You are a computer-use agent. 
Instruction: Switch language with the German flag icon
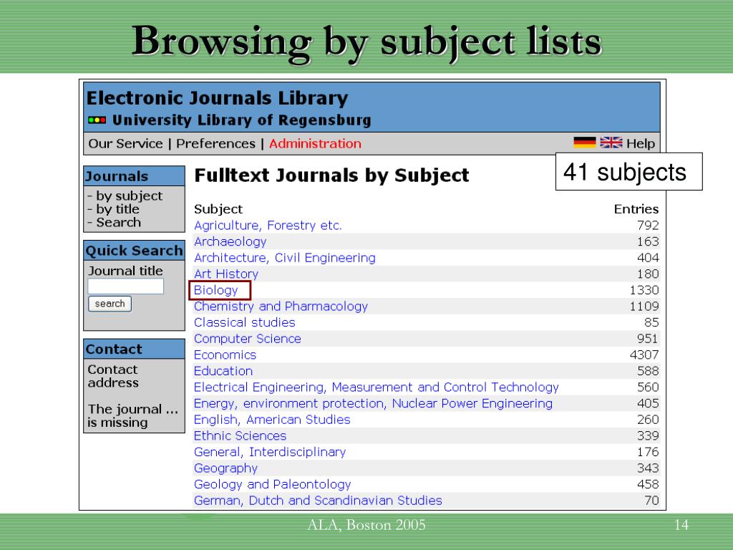point(584,143)
